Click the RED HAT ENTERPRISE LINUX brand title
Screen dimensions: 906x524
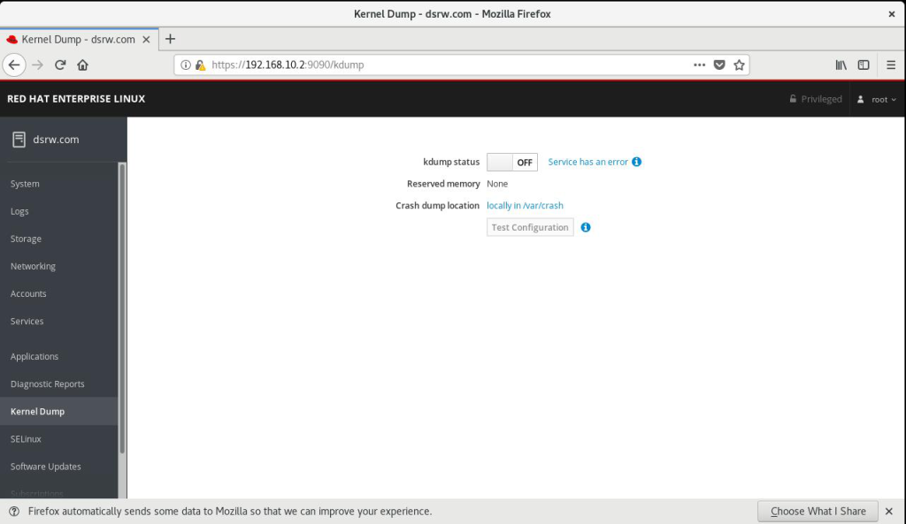point(76,99)
